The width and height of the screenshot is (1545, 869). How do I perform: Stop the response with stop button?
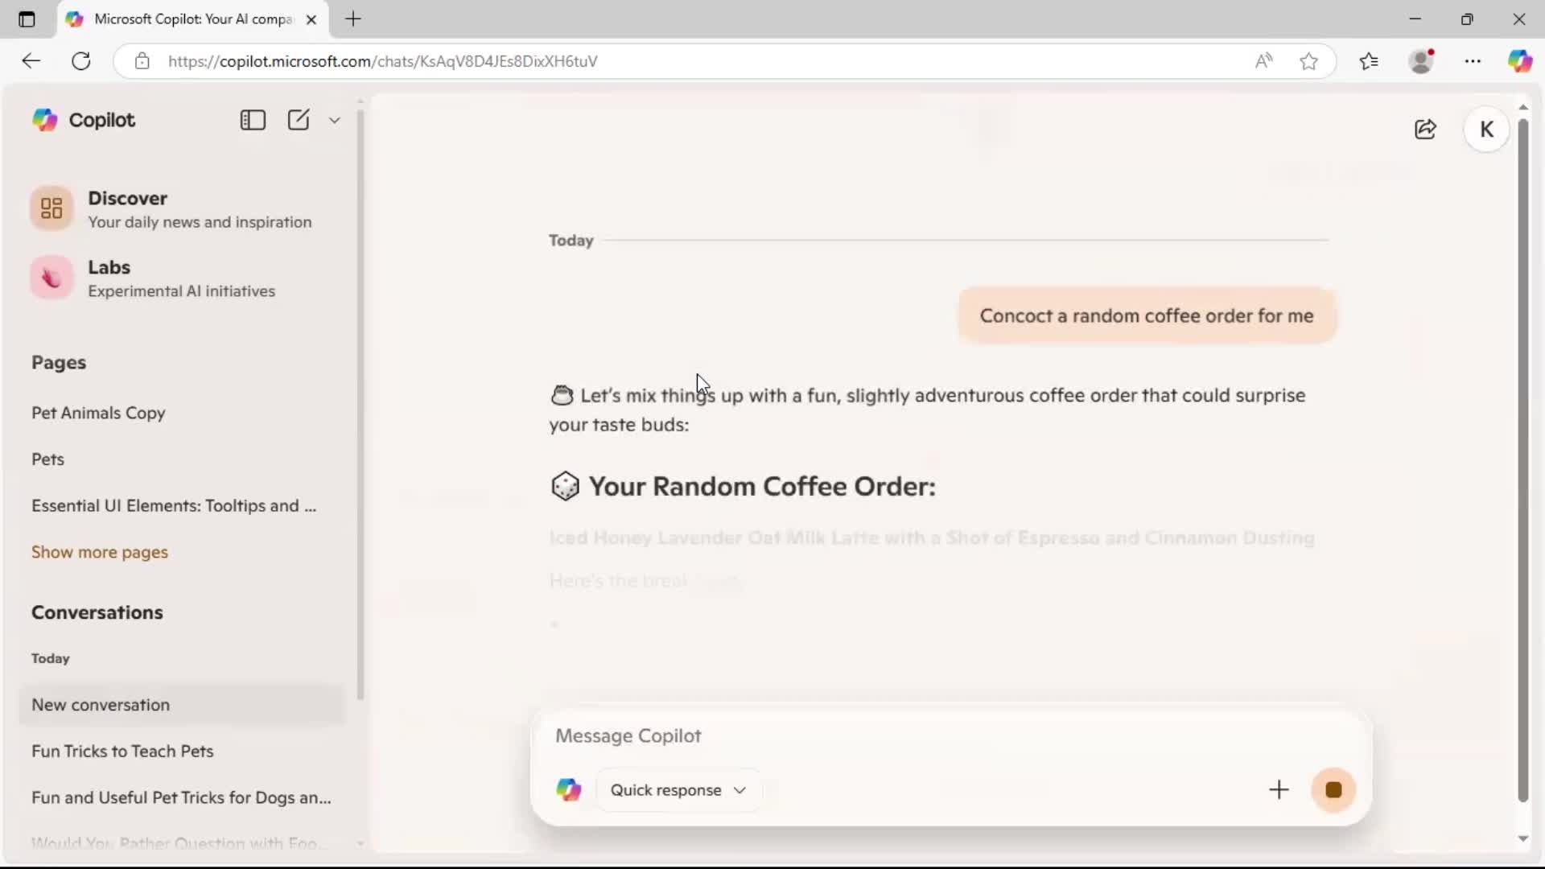pyautogui.click(x=1333, y=790)
